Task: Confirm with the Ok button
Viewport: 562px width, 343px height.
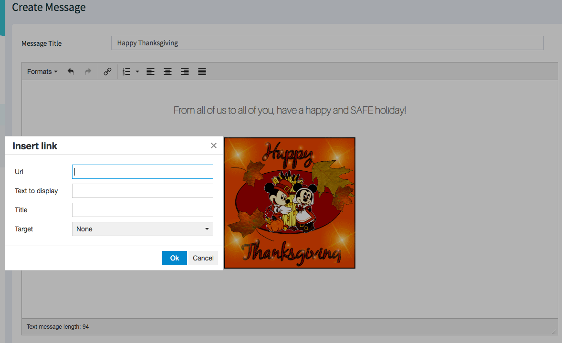Action: pos(175,258)
